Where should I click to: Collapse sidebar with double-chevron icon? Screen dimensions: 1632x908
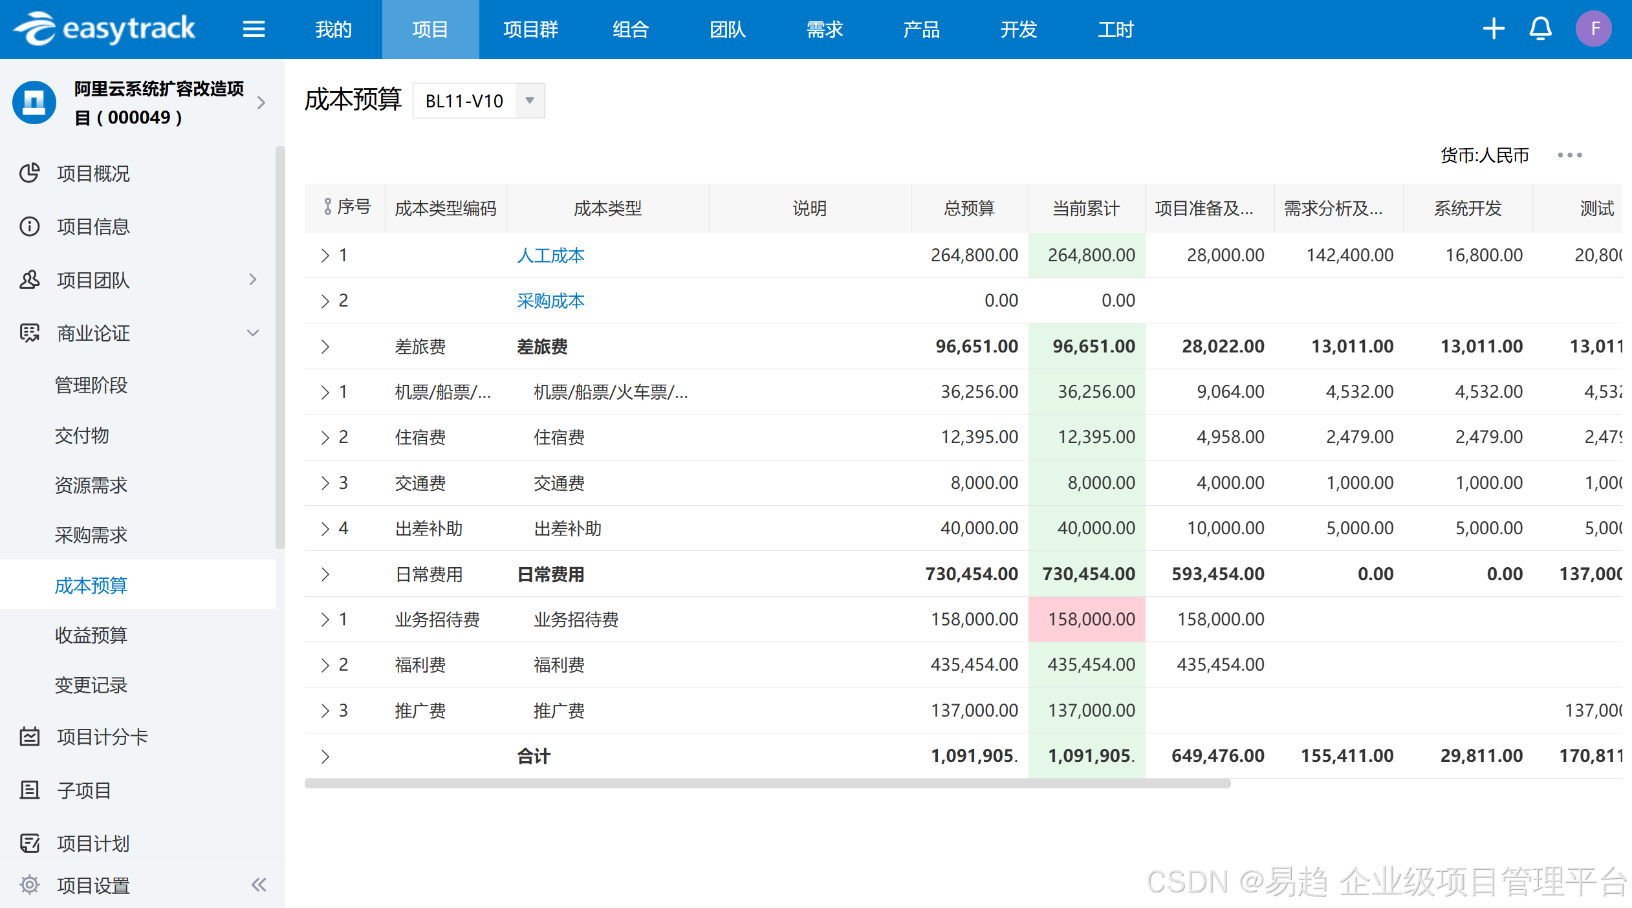point(259,885)
